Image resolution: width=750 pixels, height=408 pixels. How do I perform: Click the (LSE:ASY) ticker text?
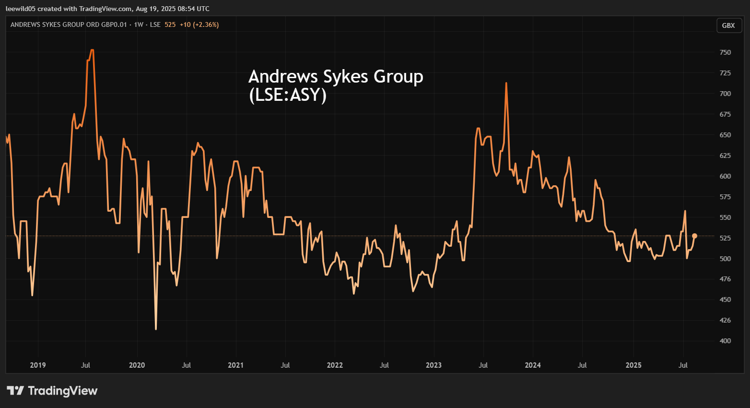(288, 95)
